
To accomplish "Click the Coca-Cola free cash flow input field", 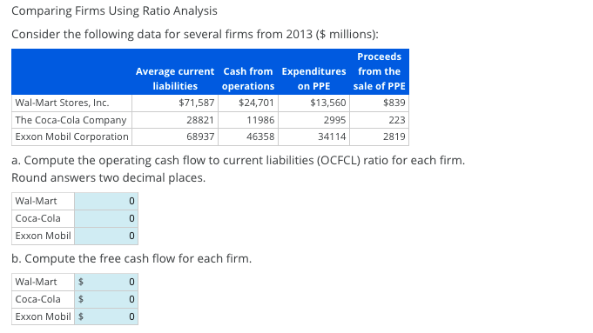I will coord(106,299).
